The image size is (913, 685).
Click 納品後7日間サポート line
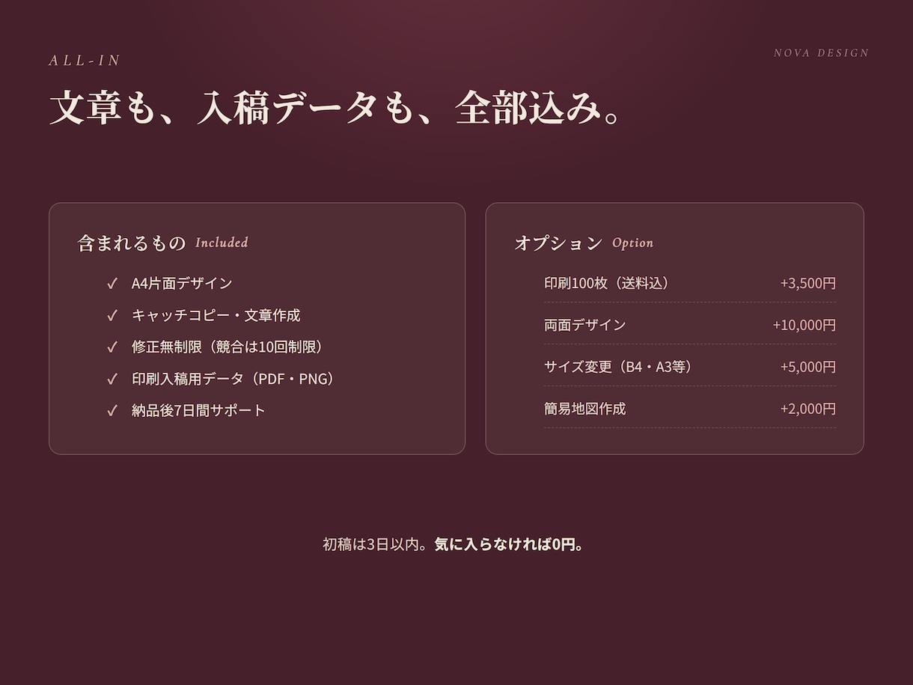(198, 410)
